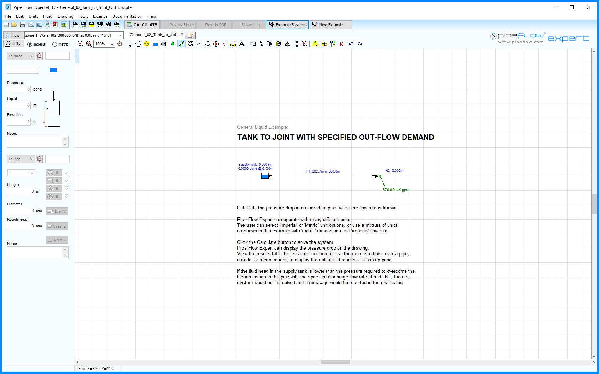599x374 pixels.
Task: Click the PIPE settings toolbar icon
Action: coord(92,25)
